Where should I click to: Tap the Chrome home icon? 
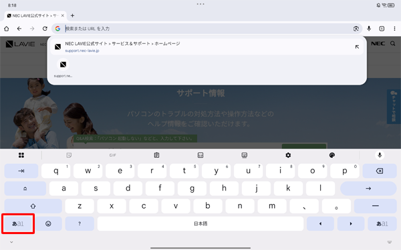(x=7, y=29)
